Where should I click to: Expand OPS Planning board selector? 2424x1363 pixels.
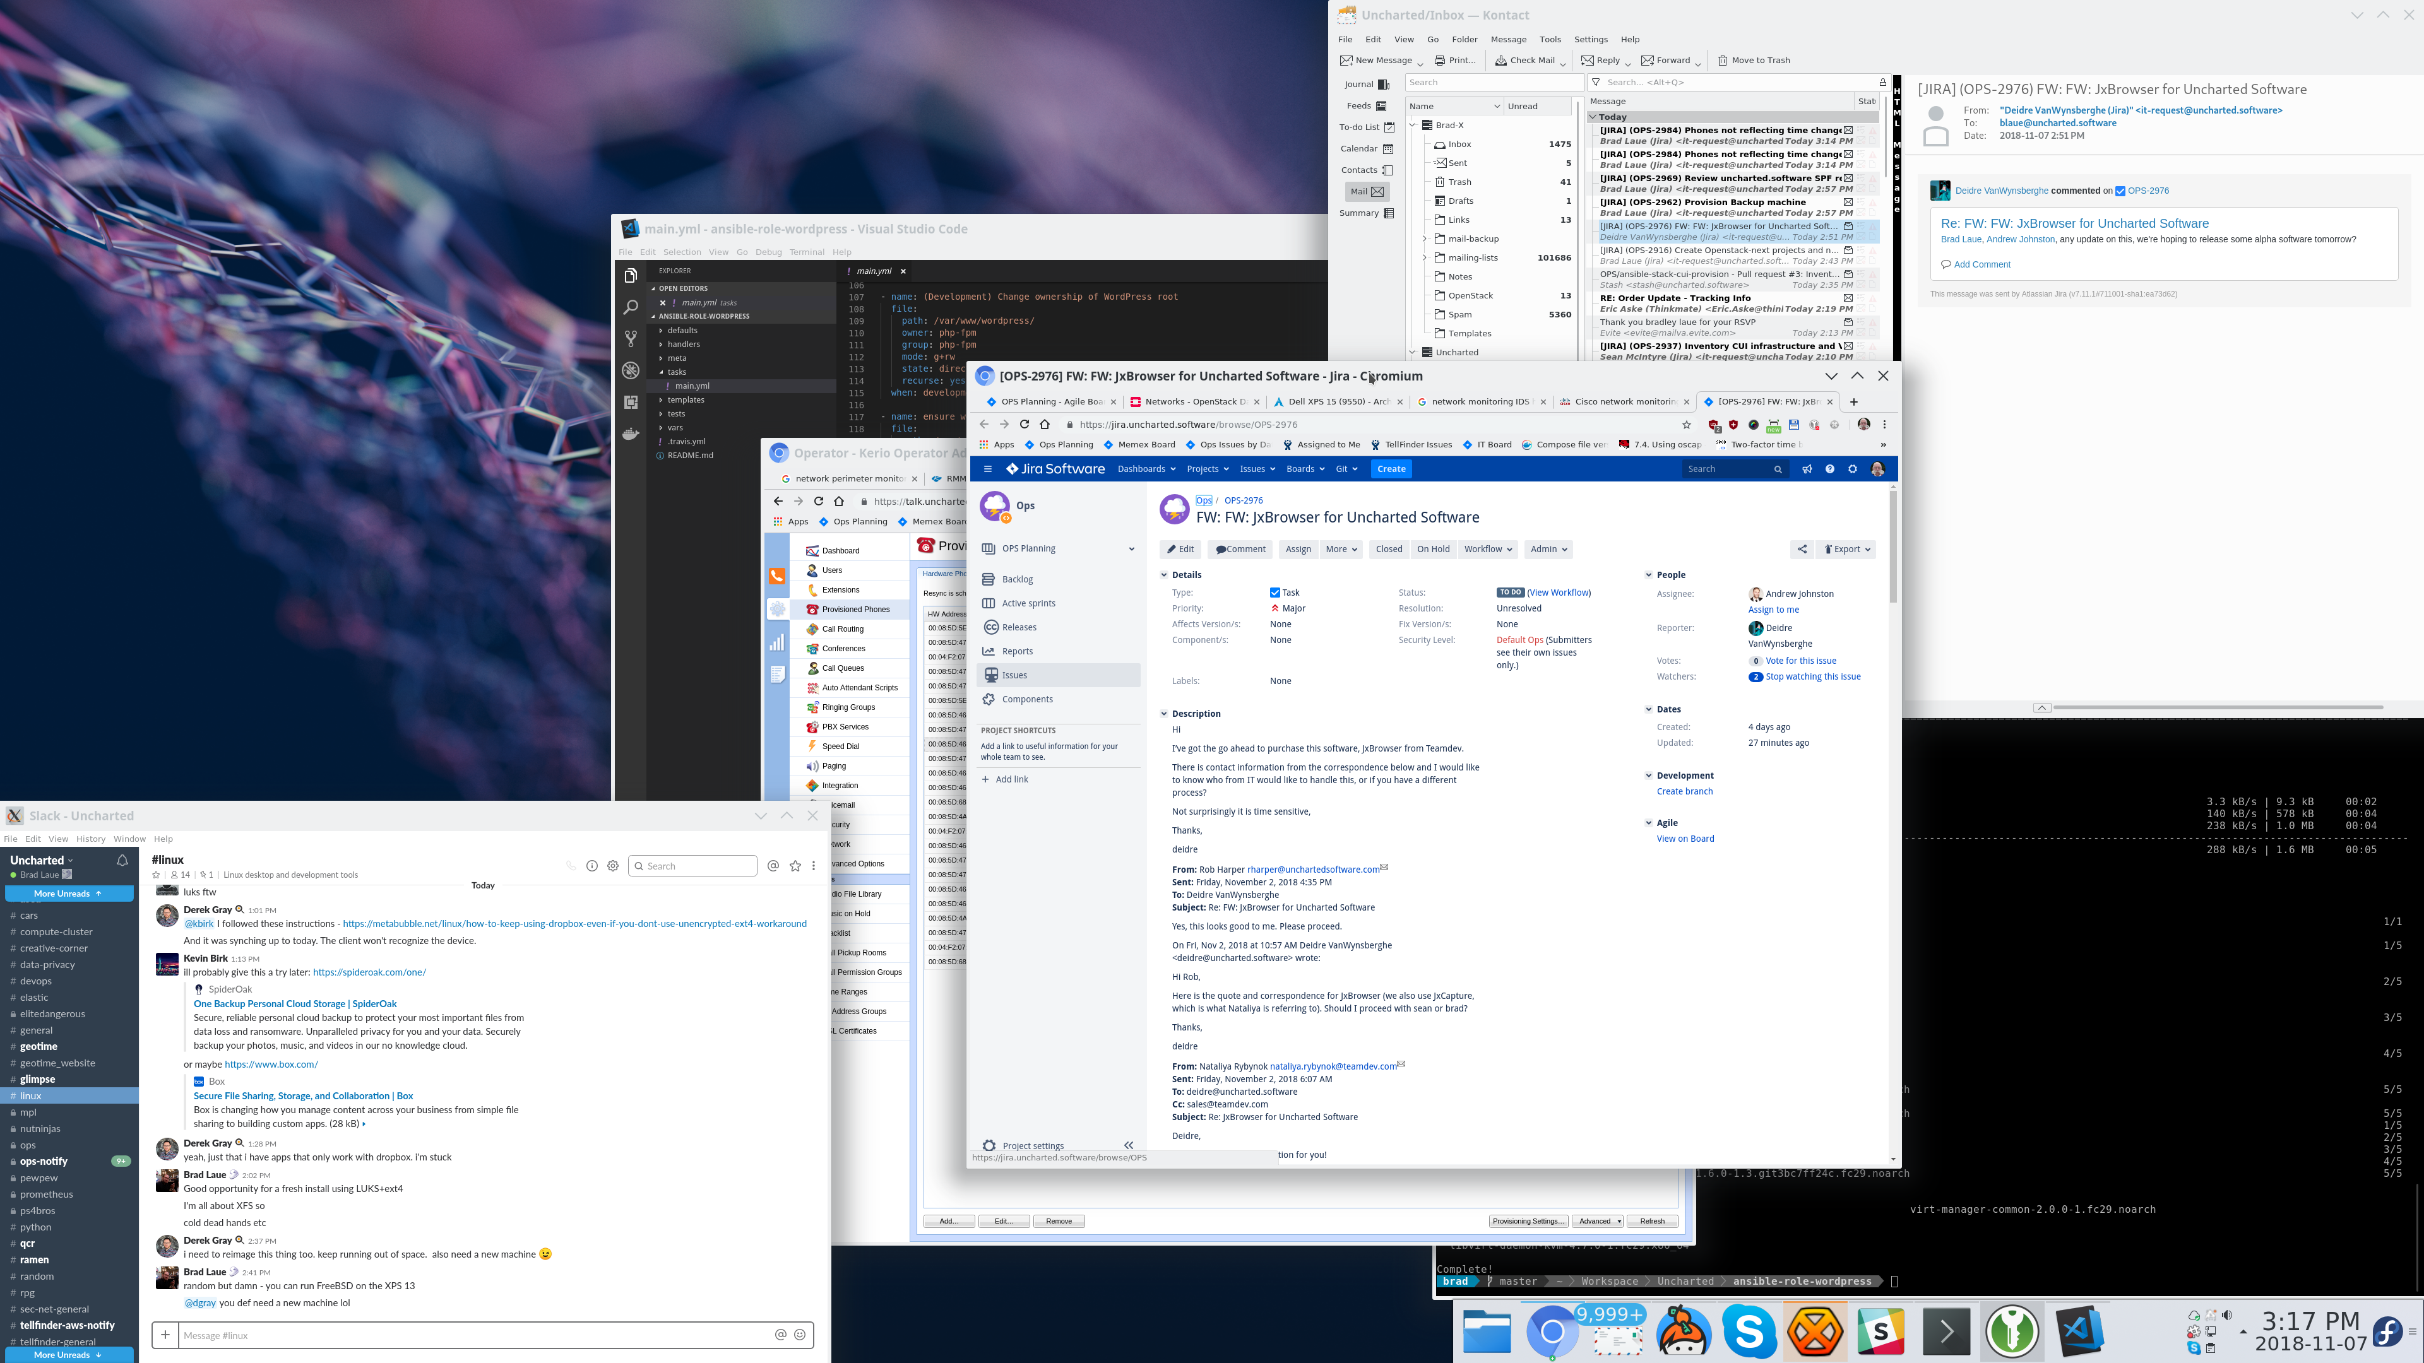click(x=1131, y=548)
